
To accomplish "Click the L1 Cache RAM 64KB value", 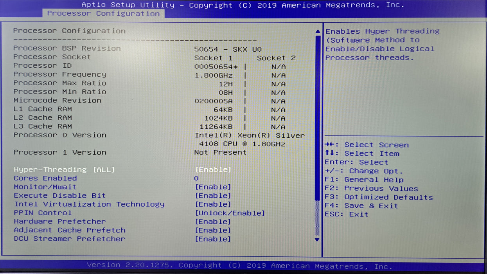I will tap(223, 110).
